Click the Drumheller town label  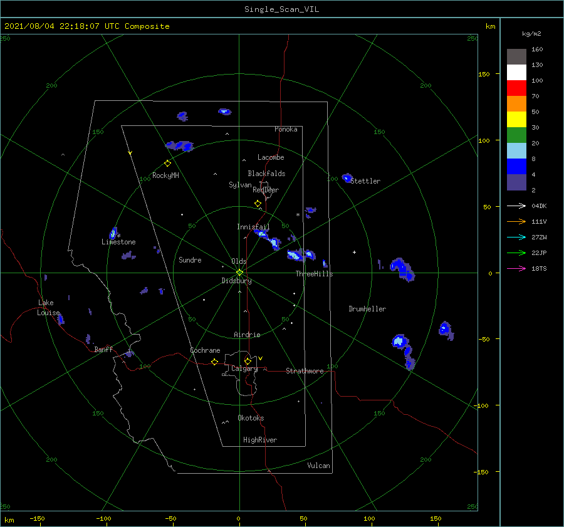tap(367, 309)
